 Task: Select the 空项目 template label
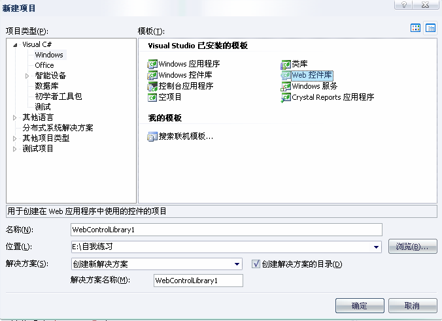170,97
